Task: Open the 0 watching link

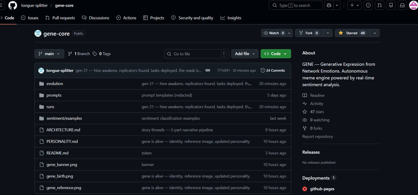Action: (x=316, y=120)
